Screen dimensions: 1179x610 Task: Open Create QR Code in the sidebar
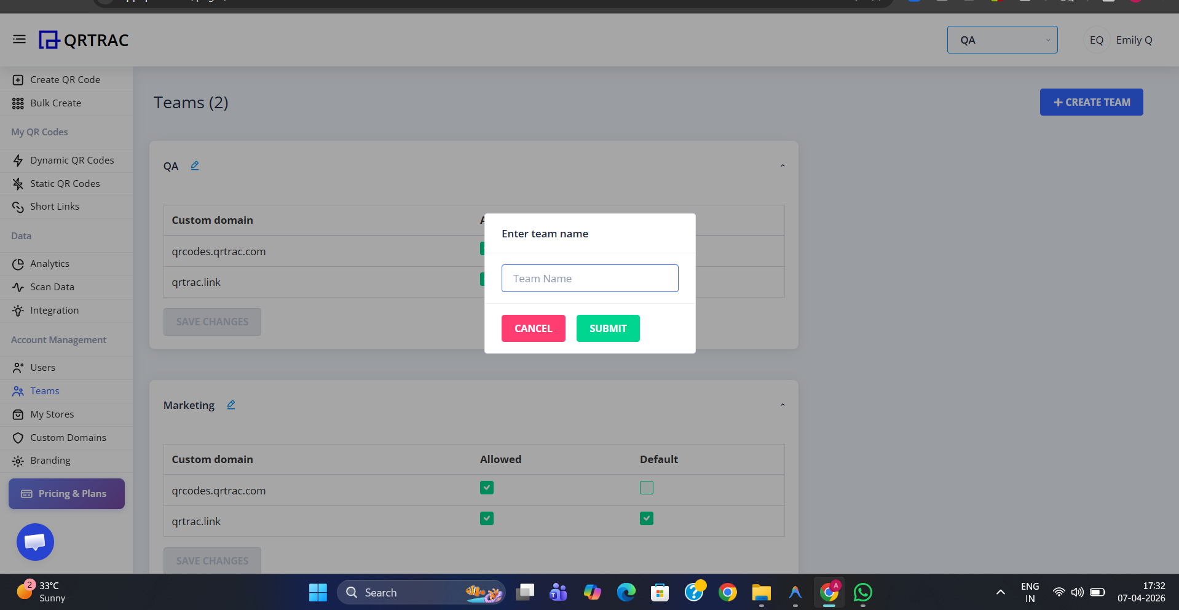[x=65, y=79]
